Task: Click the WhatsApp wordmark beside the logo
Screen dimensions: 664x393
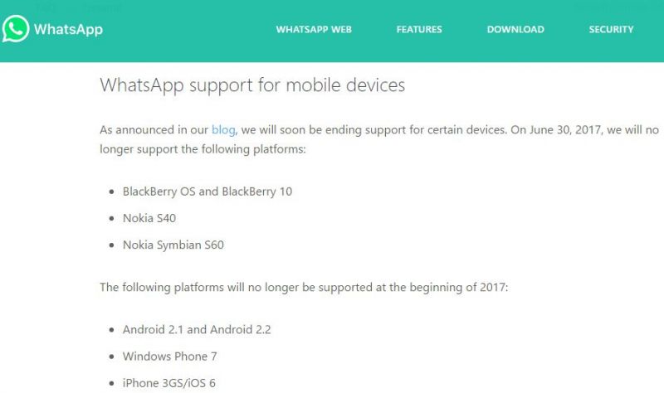Action: point(68,29)
